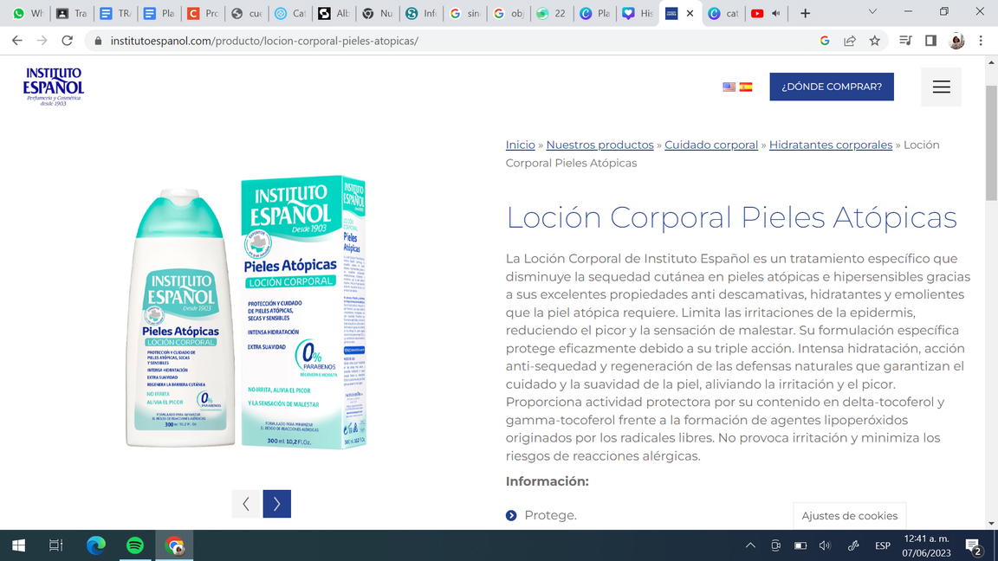This screenshot has height=561, width=998.
Task: Follow the Inicio breadcrumb link
Action: (520, 145)
